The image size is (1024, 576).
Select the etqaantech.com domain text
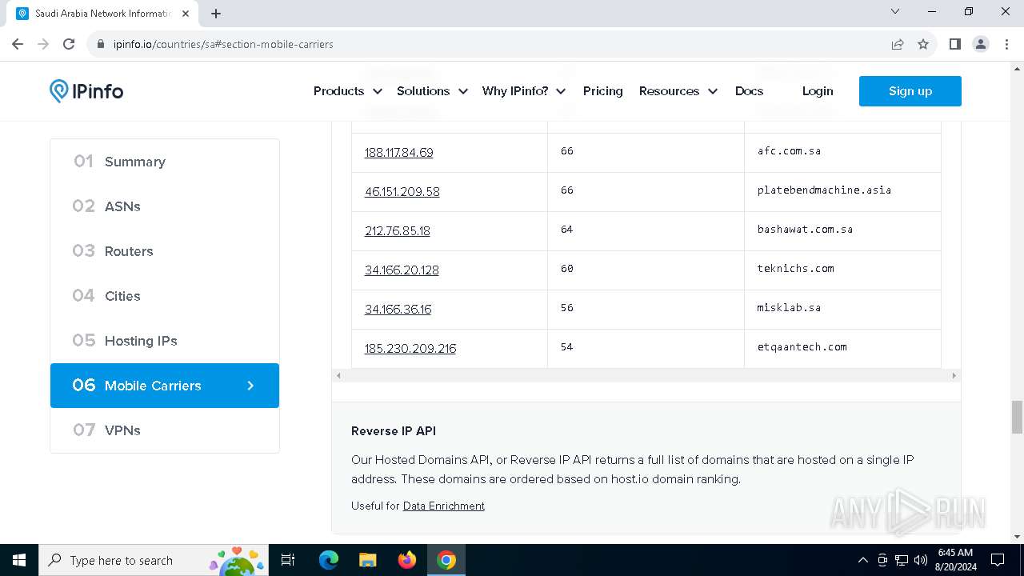click(x=802, y=346)
